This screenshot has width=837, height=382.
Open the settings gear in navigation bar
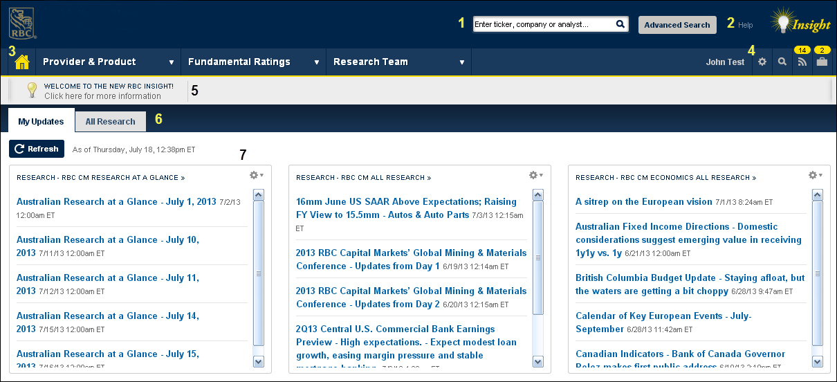[762, 62]
